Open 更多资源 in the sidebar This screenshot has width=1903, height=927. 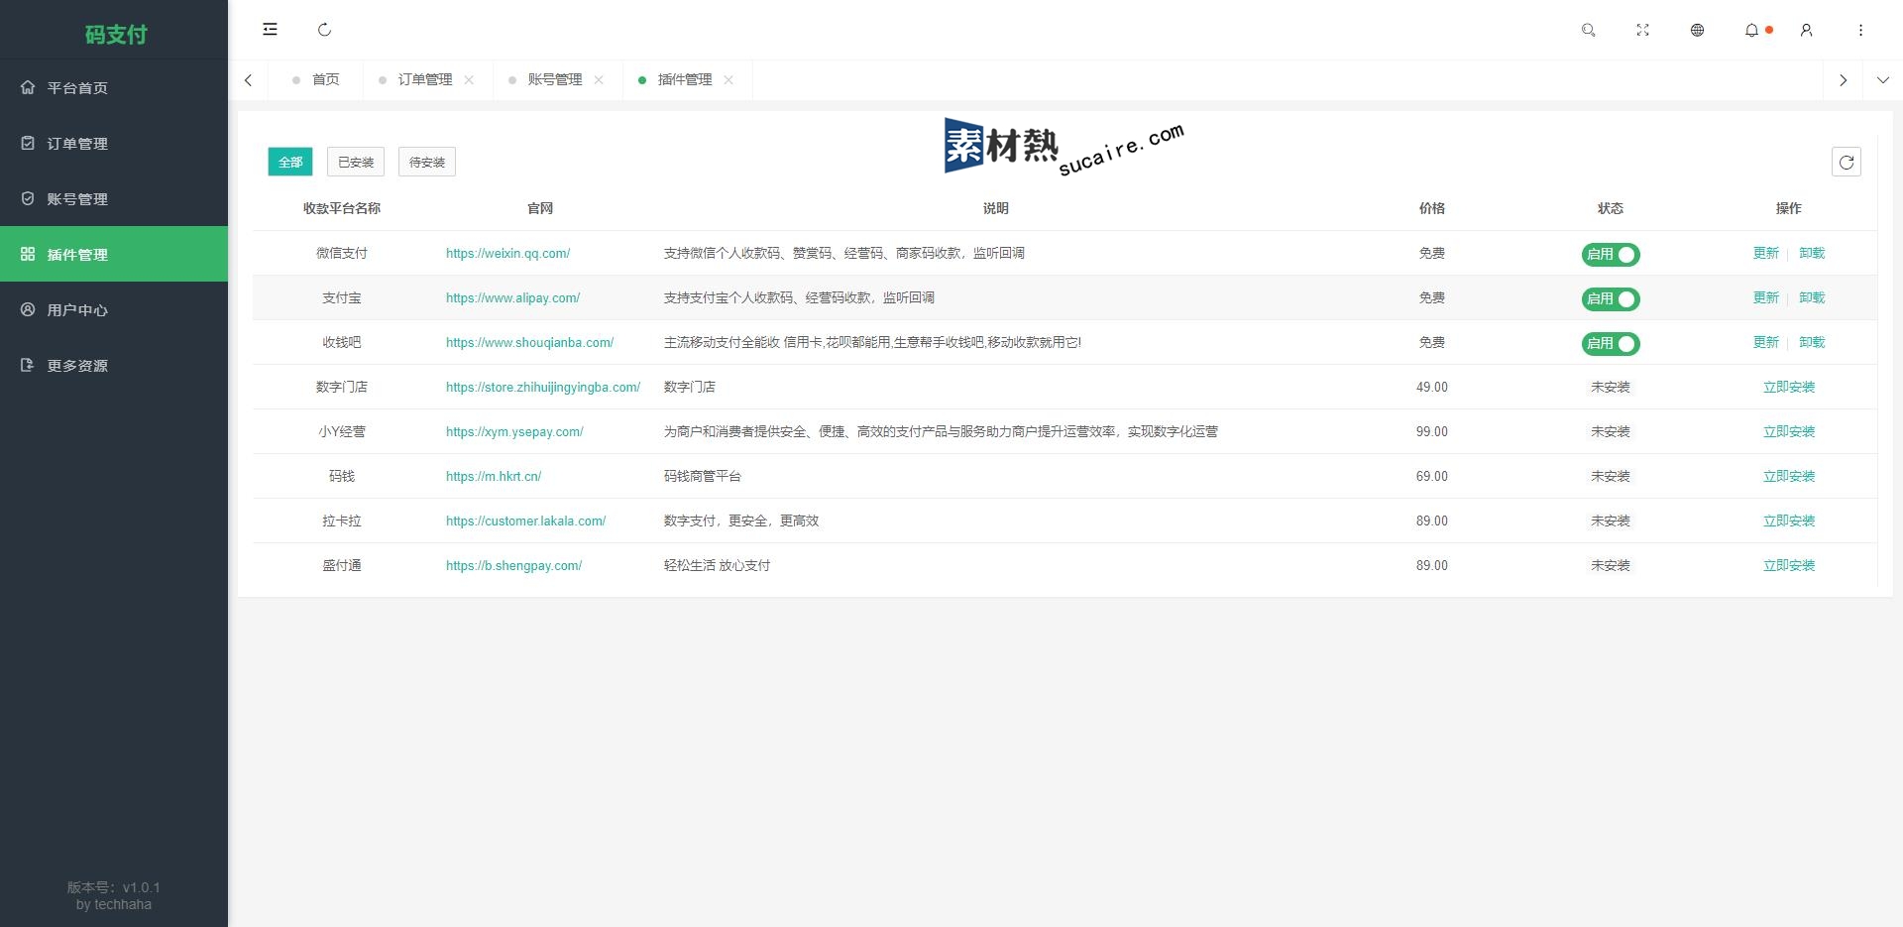(114, 365)
